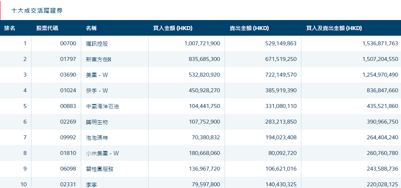The width and height of the screenshot is (401, 188).
Task: Click total amount 220,028,125
Action: (383, 184)
